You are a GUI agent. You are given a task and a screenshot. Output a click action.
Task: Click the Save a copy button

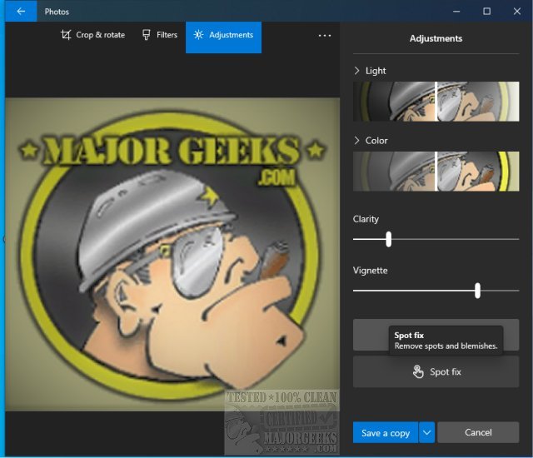coord(385,432)
